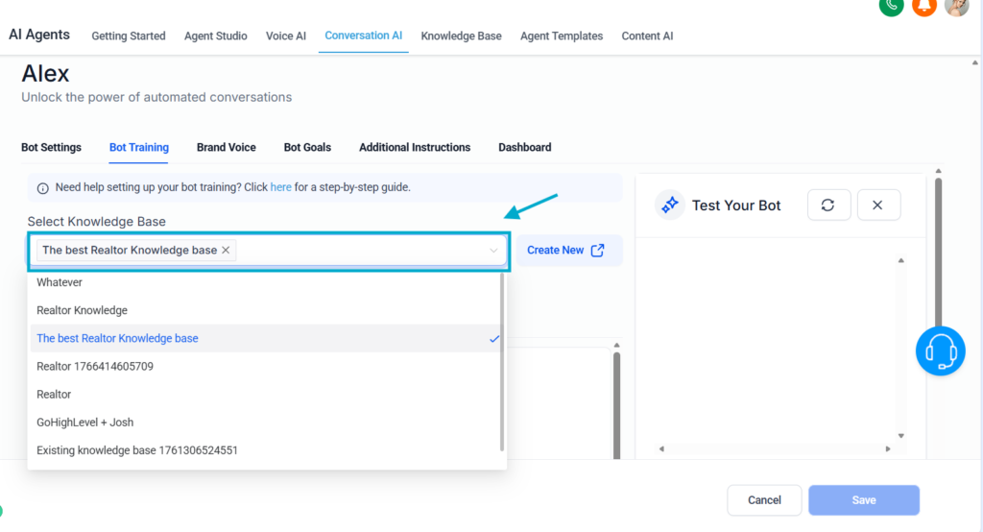Remove the selected Realtor Knowledge base tag
This screenshot has height=532, width=983.
point(226,250)
